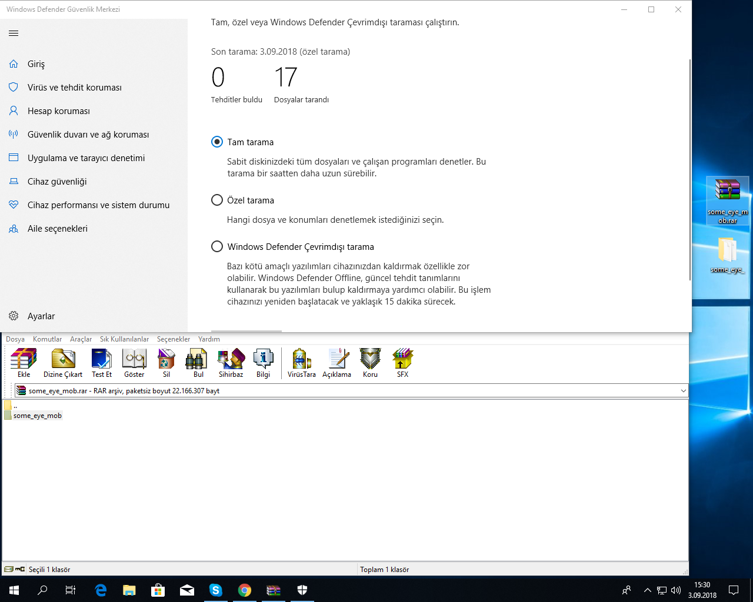Click the Açıklama (Comment) icon in WinRAR
Image resolution: width=753 pixels, height=602 pixels.
click(336, 363)
